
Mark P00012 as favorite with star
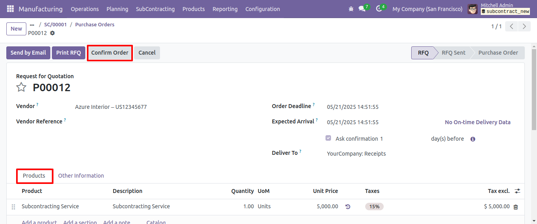coord(21,87)
